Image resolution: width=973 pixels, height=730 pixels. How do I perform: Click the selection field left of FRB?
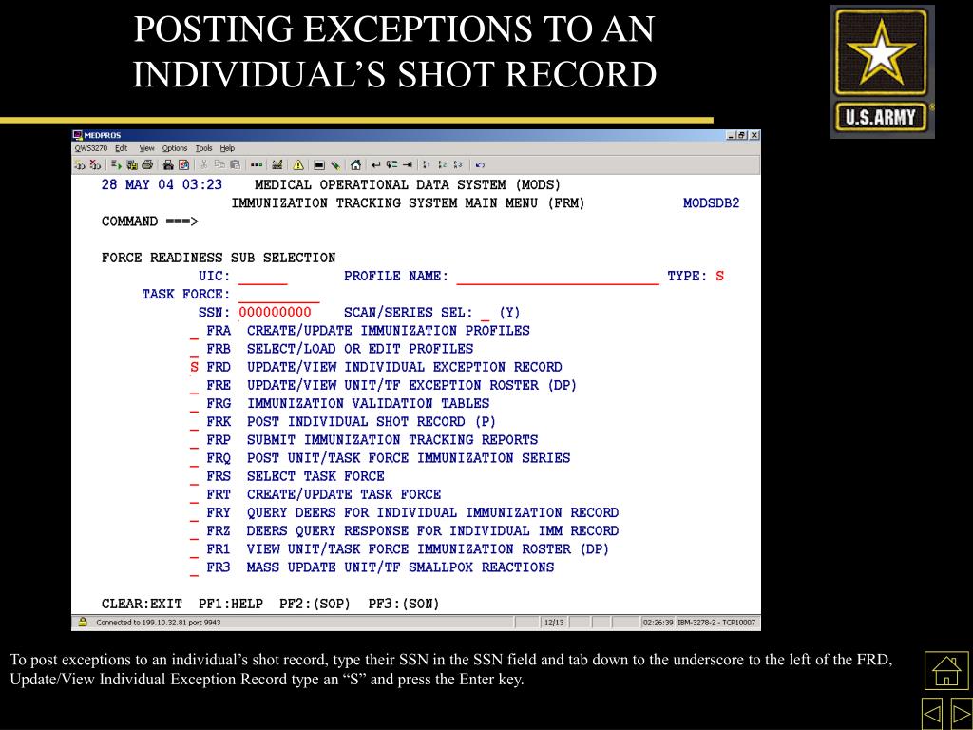(x=194, y=349)
